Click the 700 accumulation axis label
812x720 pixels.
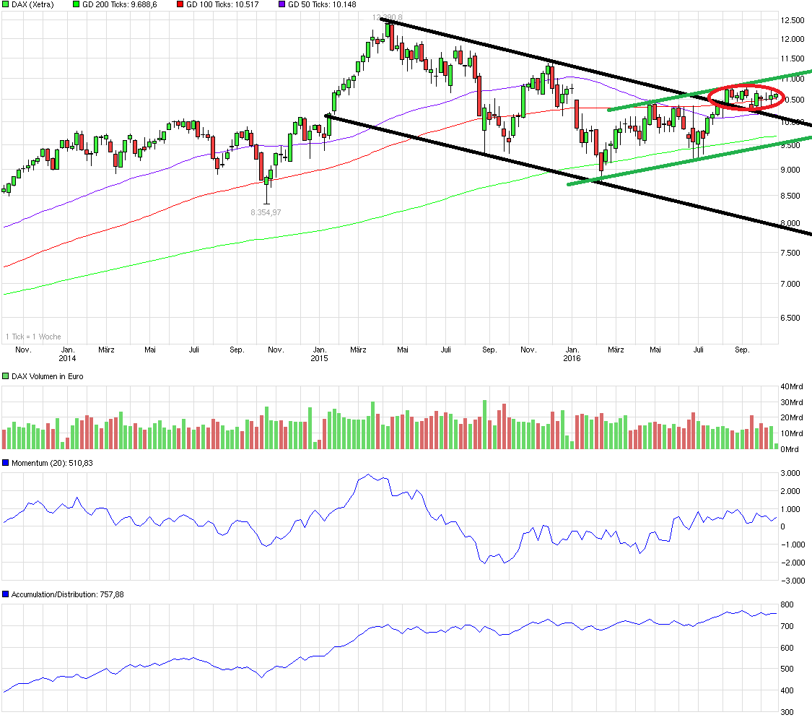click(787, 626)
